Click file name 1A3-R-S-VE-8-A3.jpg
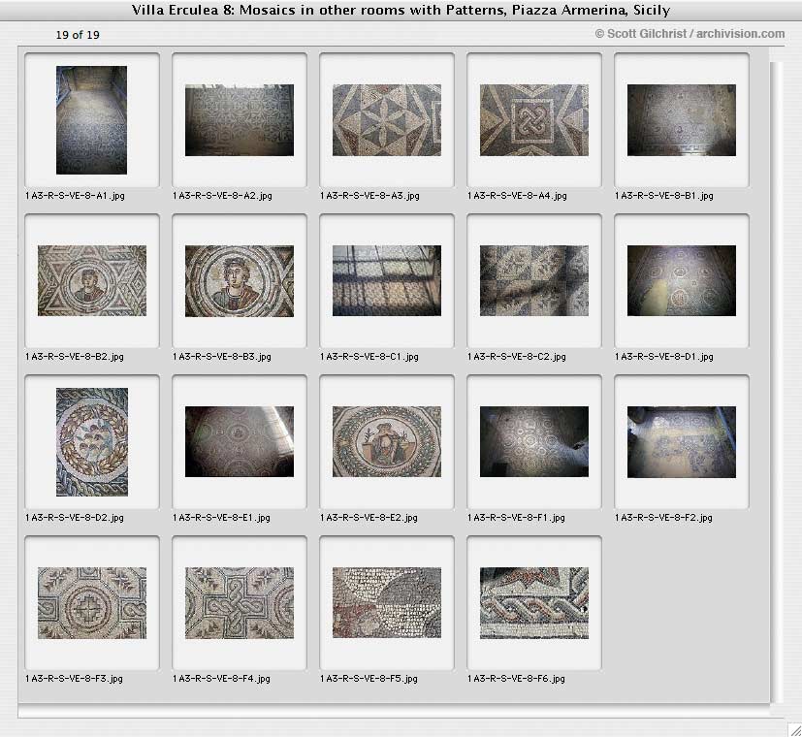Image resolution: width=802 pixels, height=737 pixels. [x=369, y=195]
